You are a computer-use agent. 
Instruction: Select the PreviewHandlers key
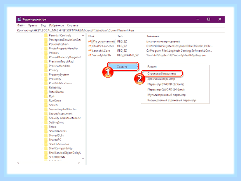tap(59, 66)
